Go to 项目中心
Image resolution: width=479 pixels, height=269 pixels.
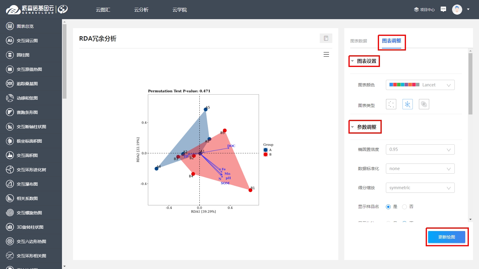(425, 10)
